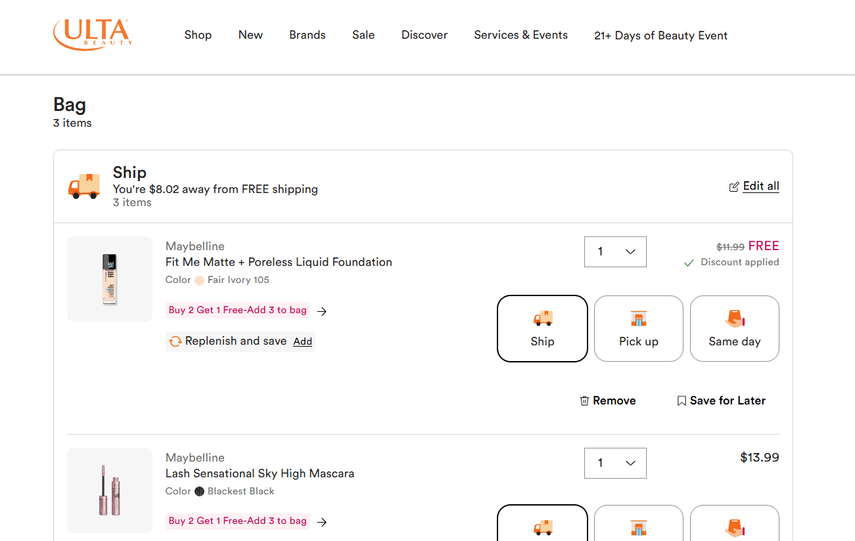This screenshot has width=855, height=541.
Task: Click the FREE foundation price
Action: [764, 246]
